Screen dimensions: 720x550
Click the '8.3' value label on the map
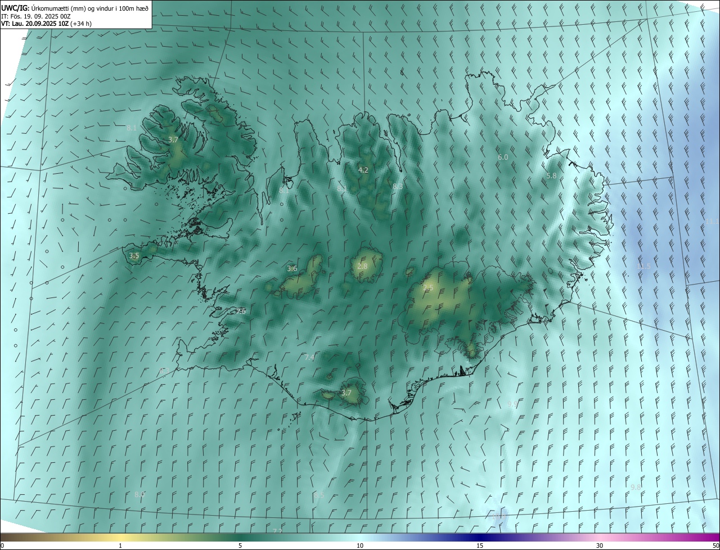click(x=398, y=186)
